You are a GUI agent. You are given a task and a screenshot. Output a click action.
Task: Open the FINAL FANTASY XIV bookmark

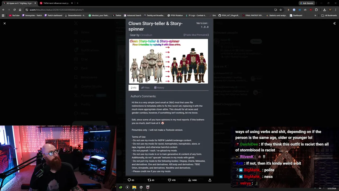(252, 15)
